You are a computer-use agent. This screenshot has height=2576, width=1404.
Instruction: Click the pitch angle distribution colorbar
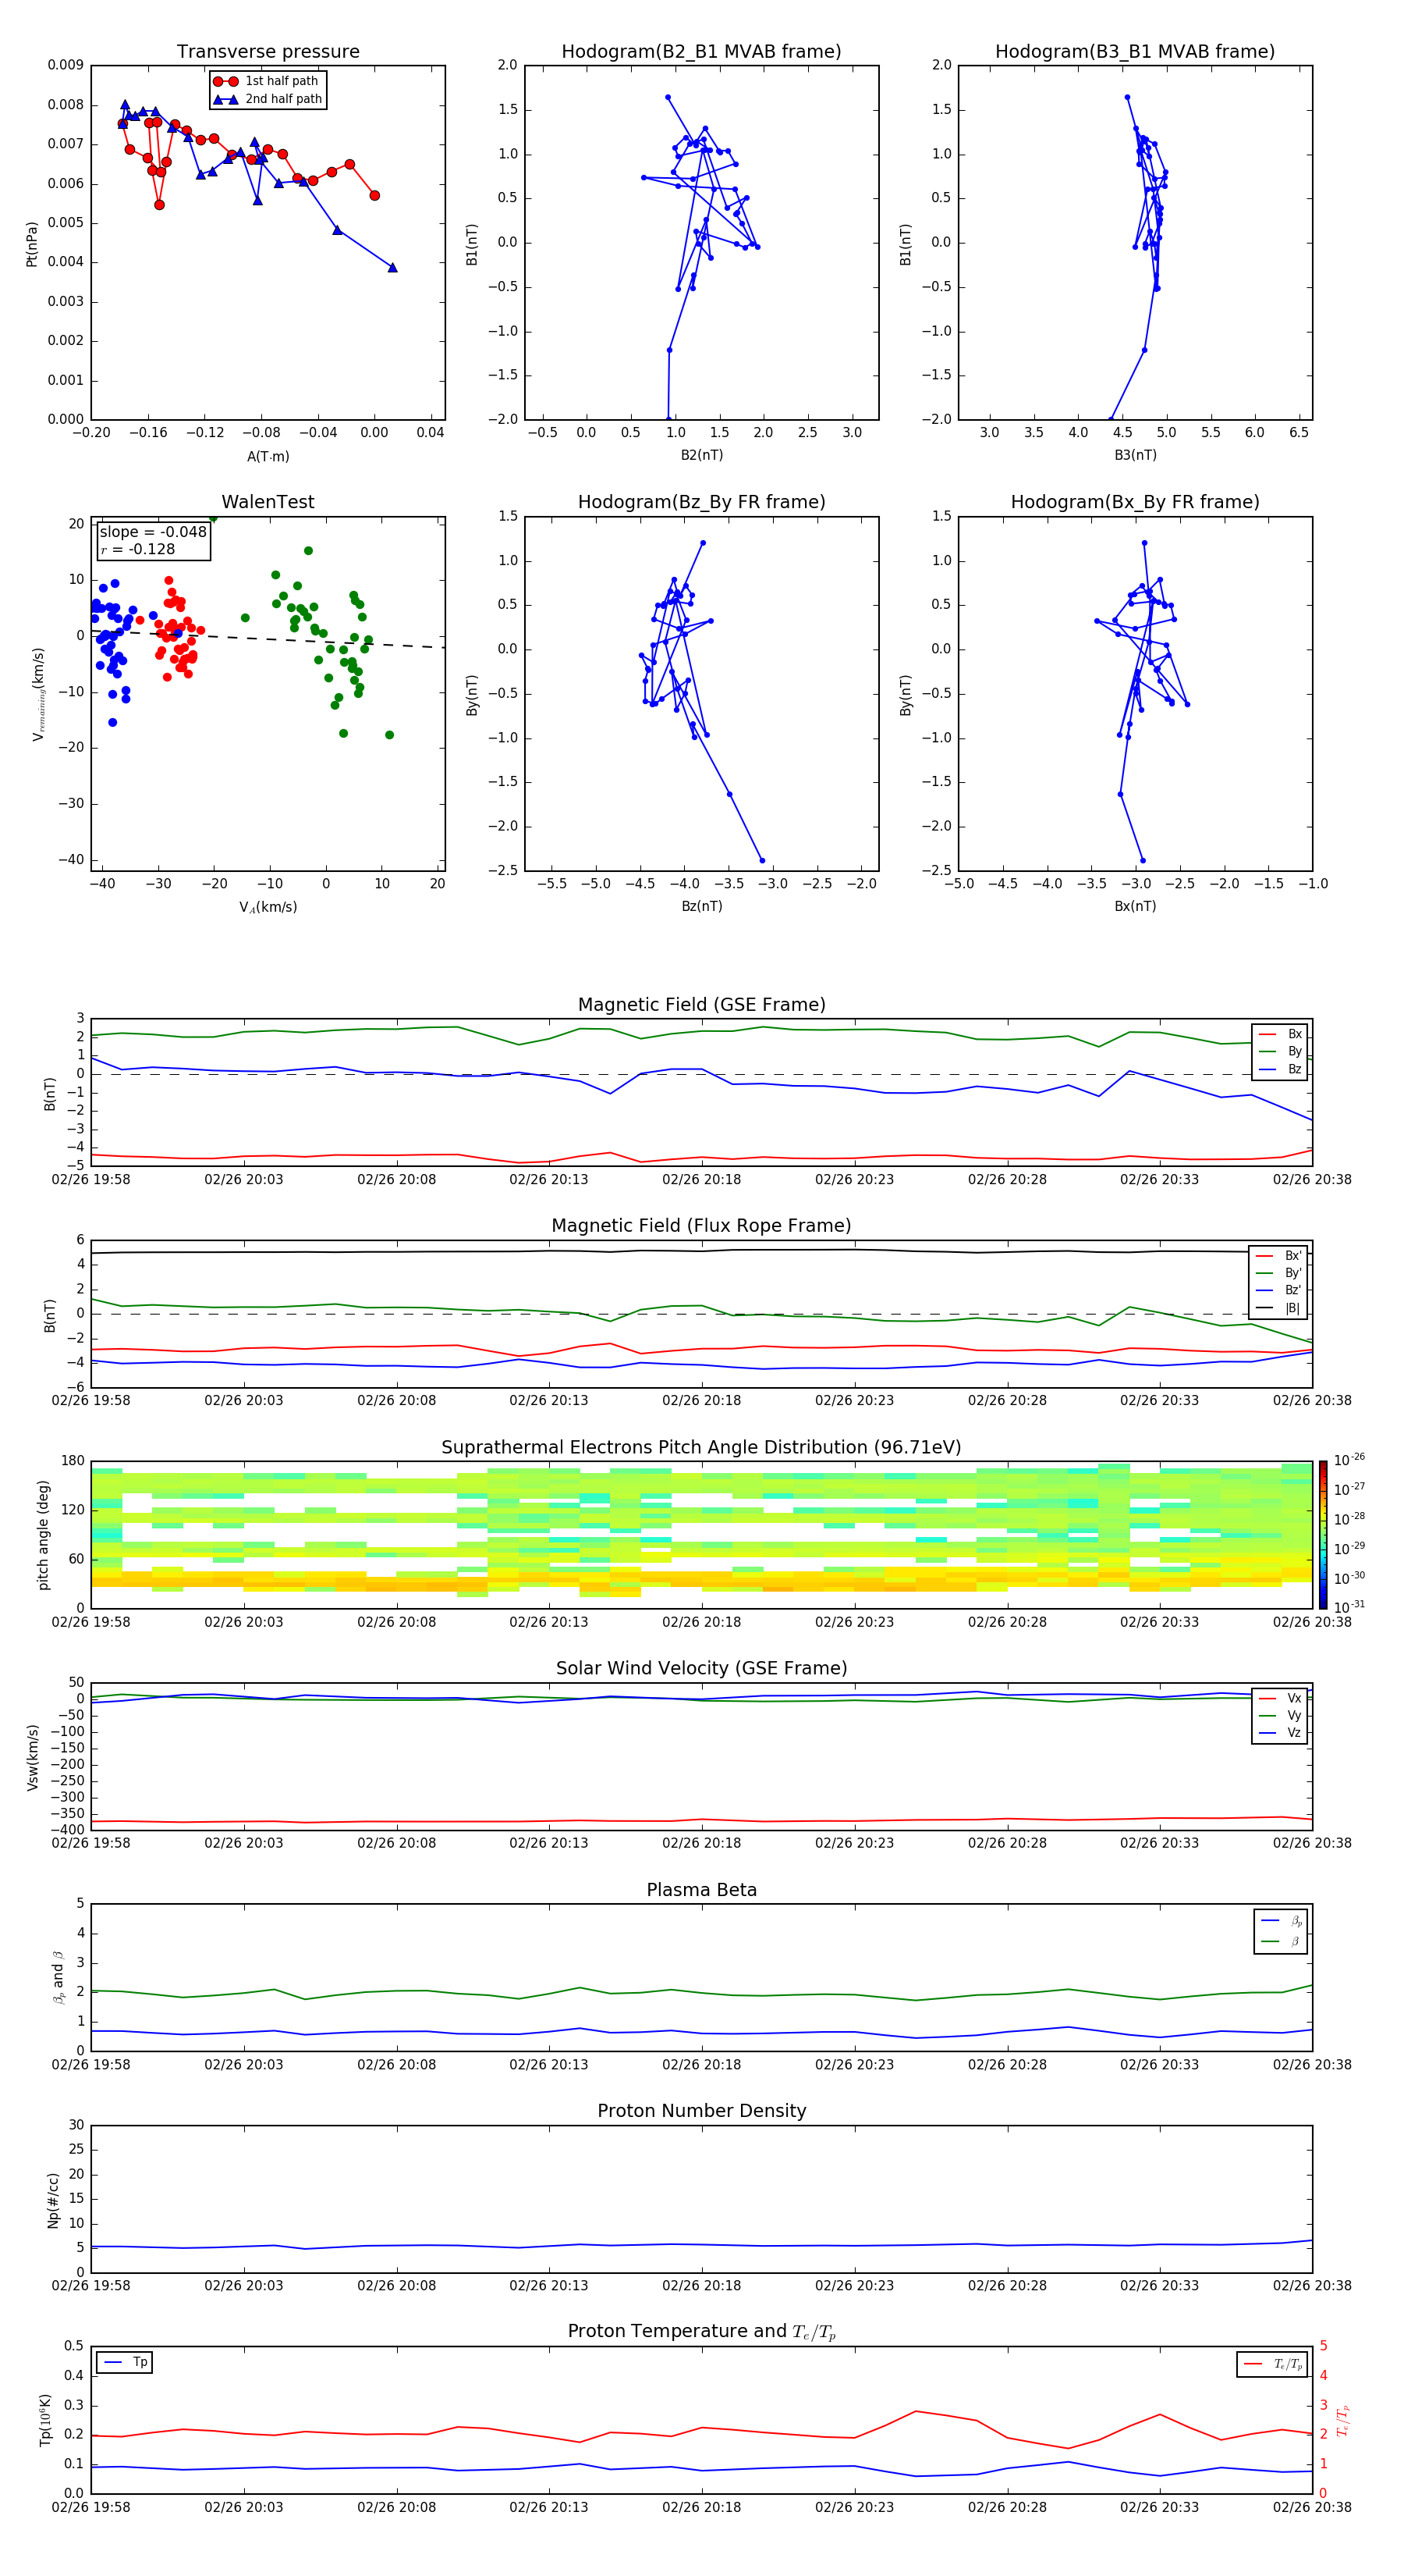pyautogui.click(x=1322, y=1534)
